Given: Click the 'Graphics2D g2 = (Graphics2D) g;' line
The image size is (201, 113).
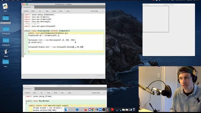Looking at the screenshot, I should click(44, 35).
